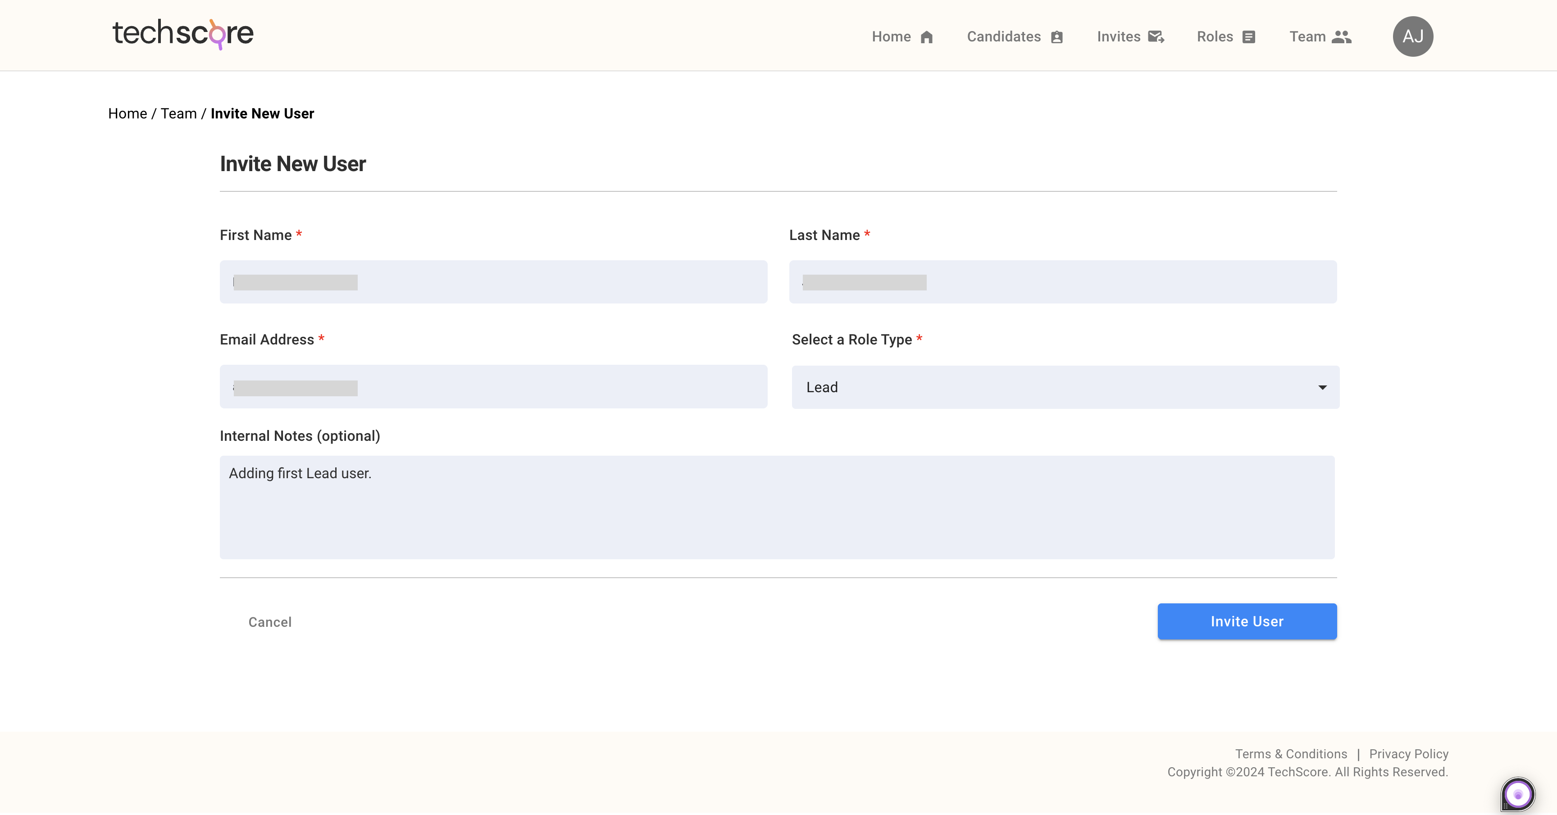This screenshot has height=815, width=1557.
Task: Click the Roles document icon
Action: (1249, 37)
